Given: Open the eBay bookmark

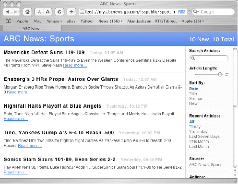Looking at the screenshot, I should [x=71, y=21].
